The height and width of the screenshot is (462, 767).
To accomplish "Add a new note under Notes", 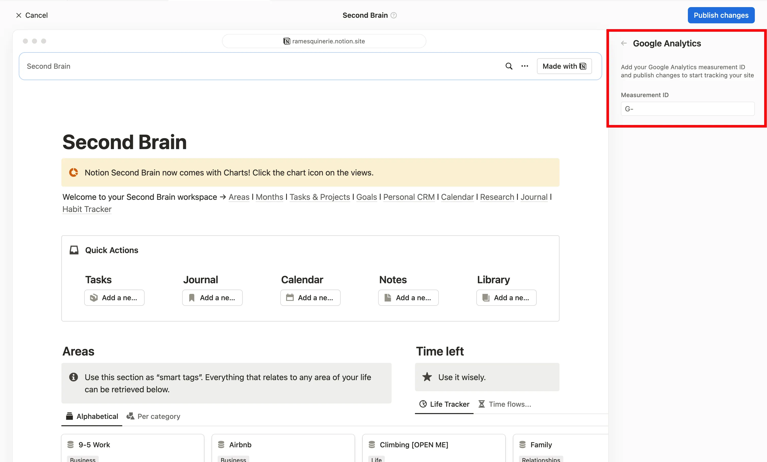I will [x=408, y=298].
